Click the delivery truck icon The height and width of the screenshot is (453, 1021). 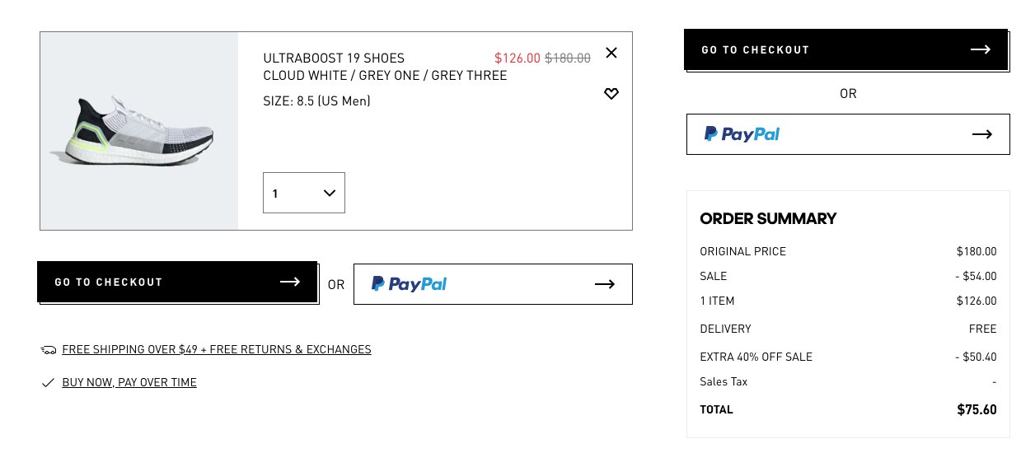pos(49,350)
